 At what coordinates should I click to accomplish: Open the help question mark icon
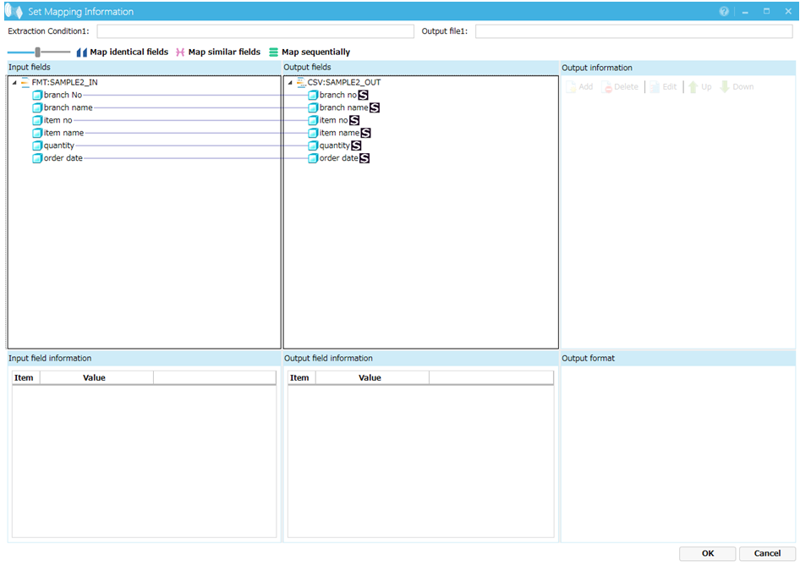click(724, 12)
